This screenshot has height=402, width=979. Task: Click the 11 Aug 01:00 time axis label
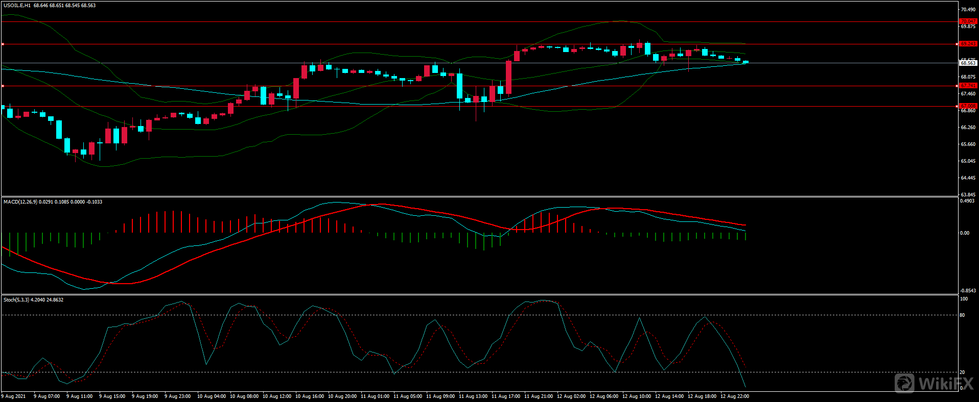coord(375,396)
